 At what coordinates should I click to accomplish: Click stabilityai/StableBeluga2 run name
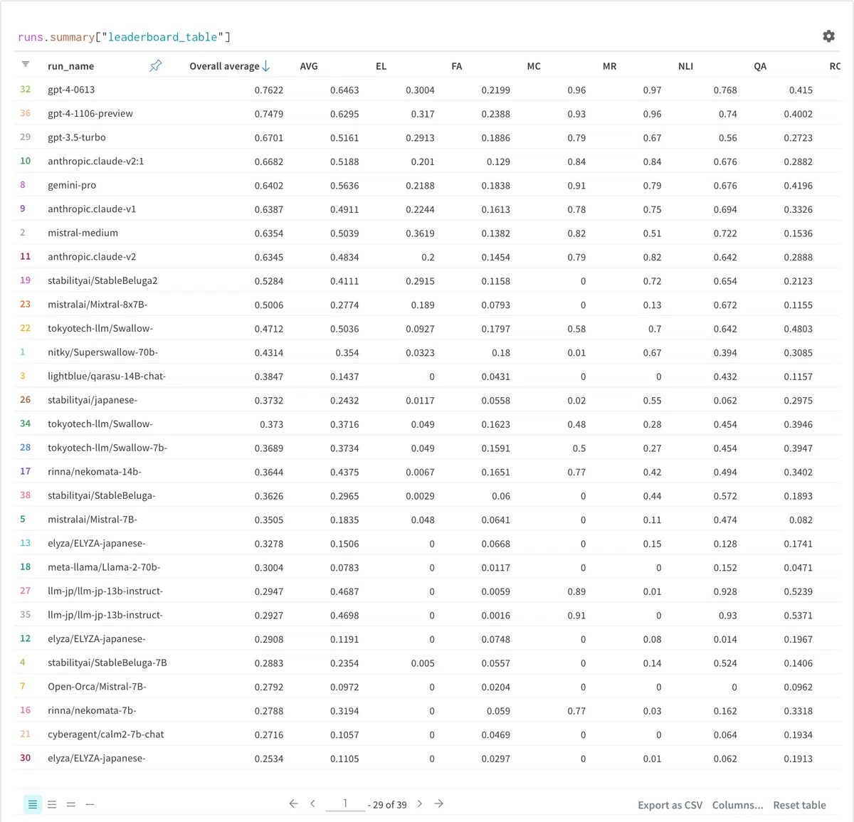(x=102, y=280)
